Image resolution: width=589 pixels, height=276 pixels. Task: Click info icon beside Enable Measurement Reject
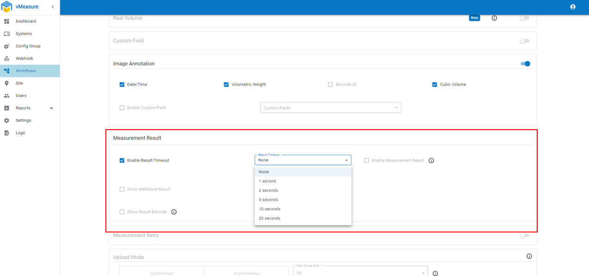[431, 161]
